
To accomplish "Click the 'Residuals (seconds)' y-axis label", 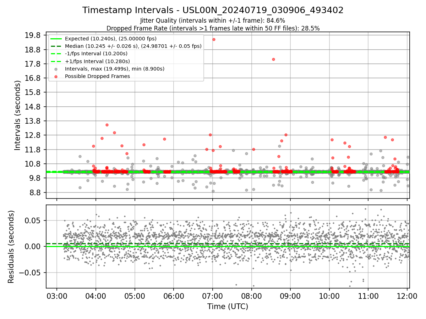I will (x=11, y=247).
